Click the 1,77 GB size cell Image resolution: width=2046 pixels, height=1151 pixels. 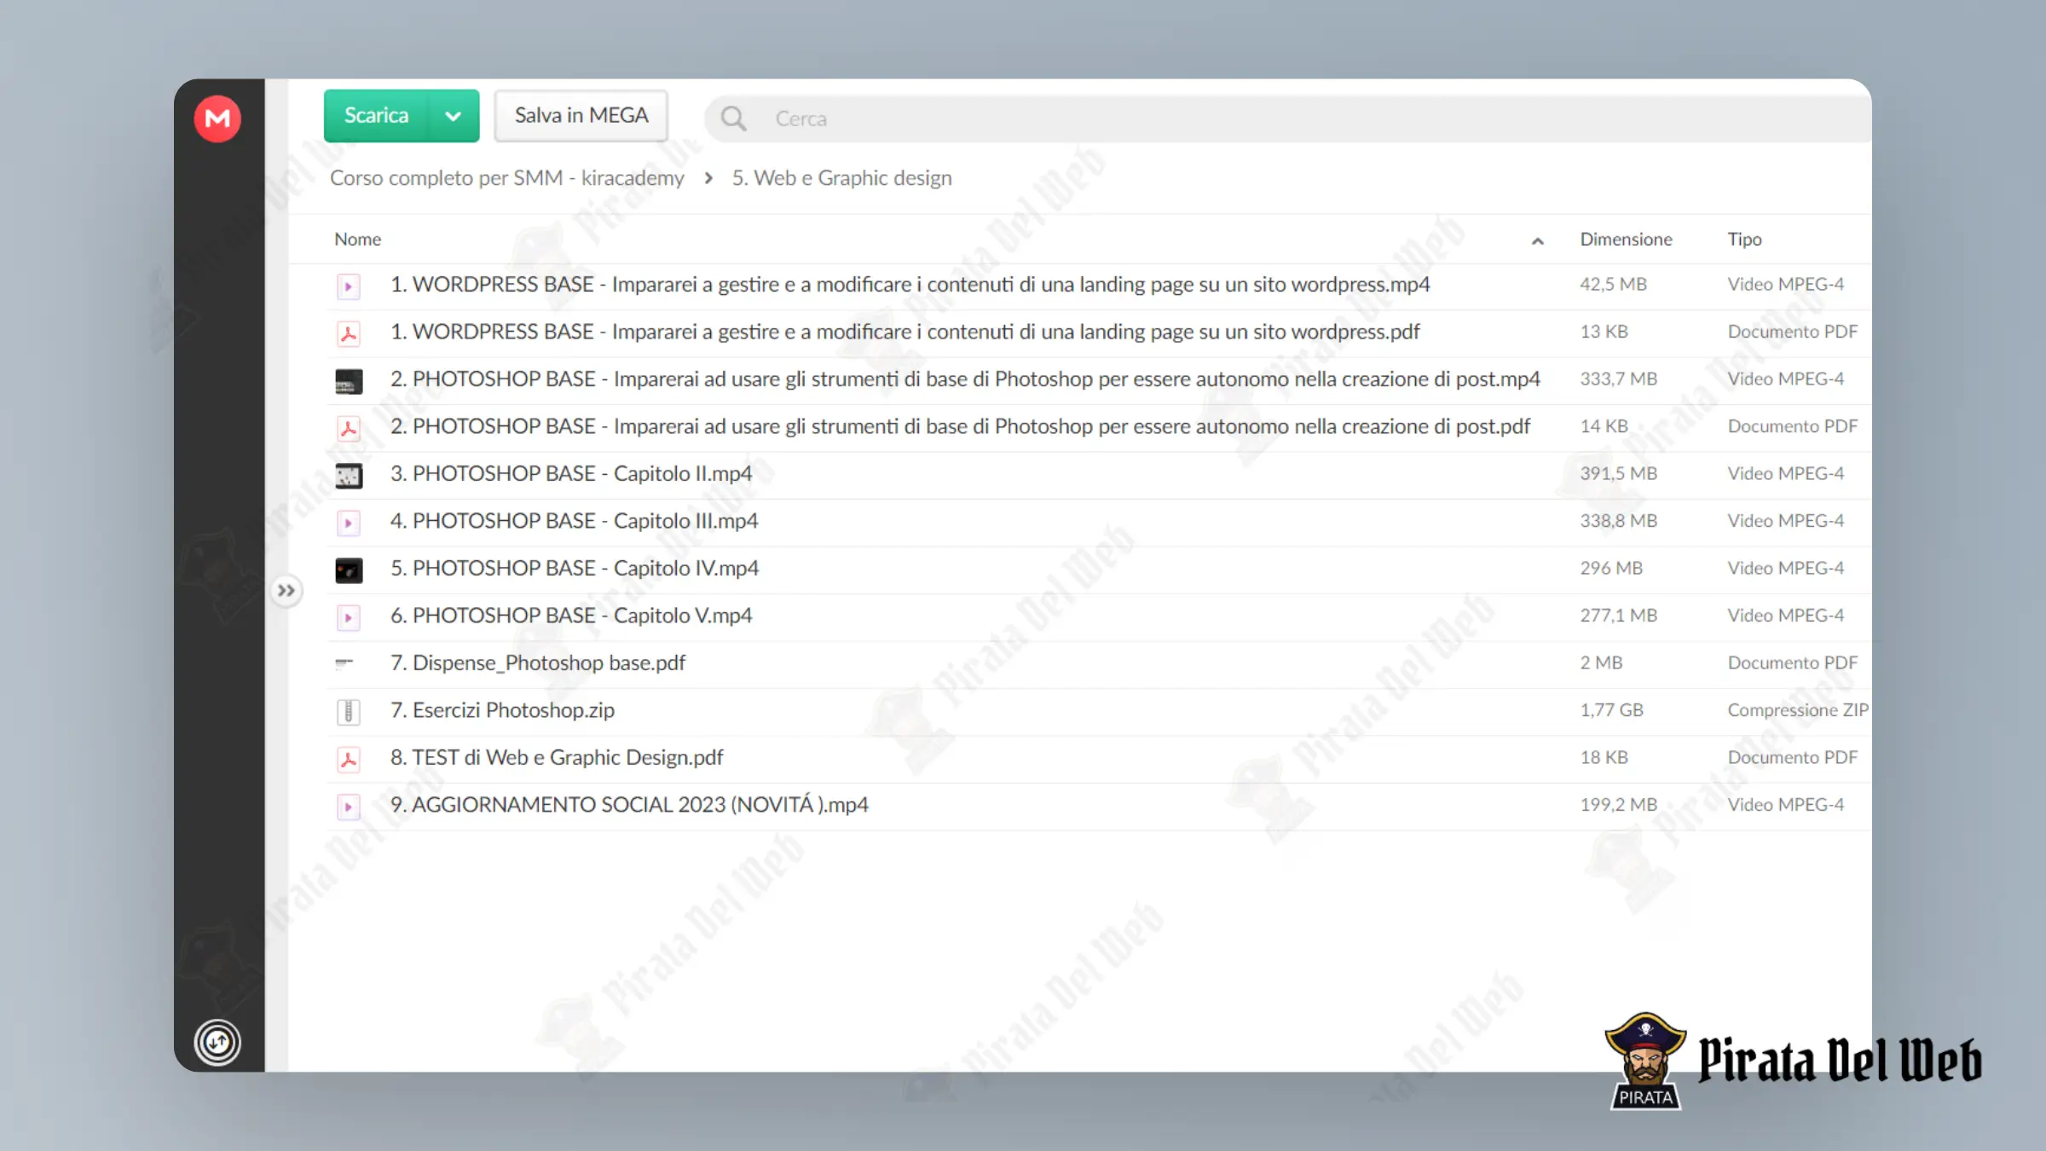[x=1611, y=709]
